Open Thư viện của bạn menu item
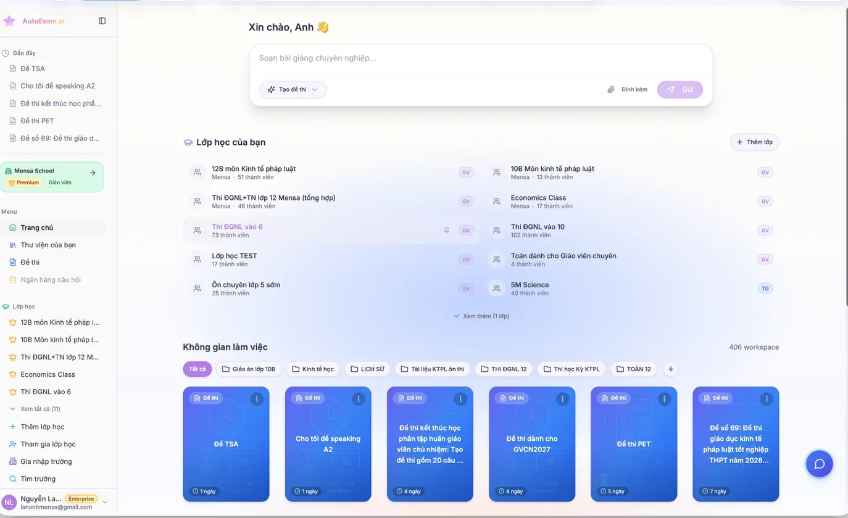 [53, 245]
